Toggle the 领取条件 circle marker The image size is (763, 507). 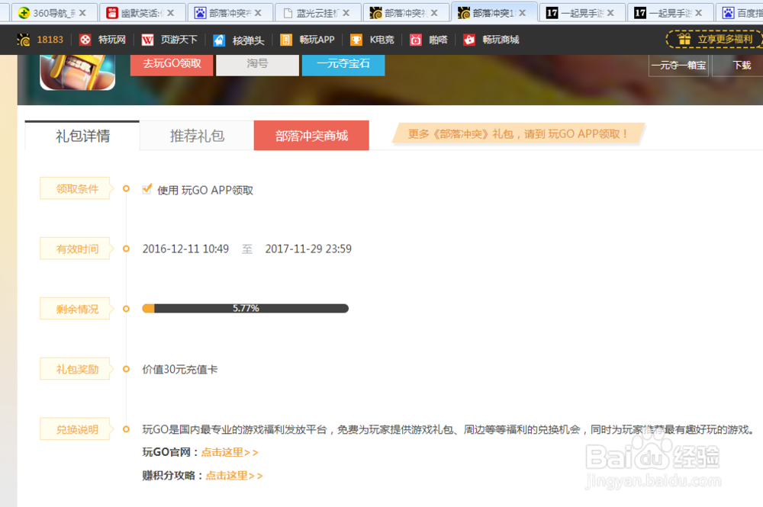coord(125,188)
